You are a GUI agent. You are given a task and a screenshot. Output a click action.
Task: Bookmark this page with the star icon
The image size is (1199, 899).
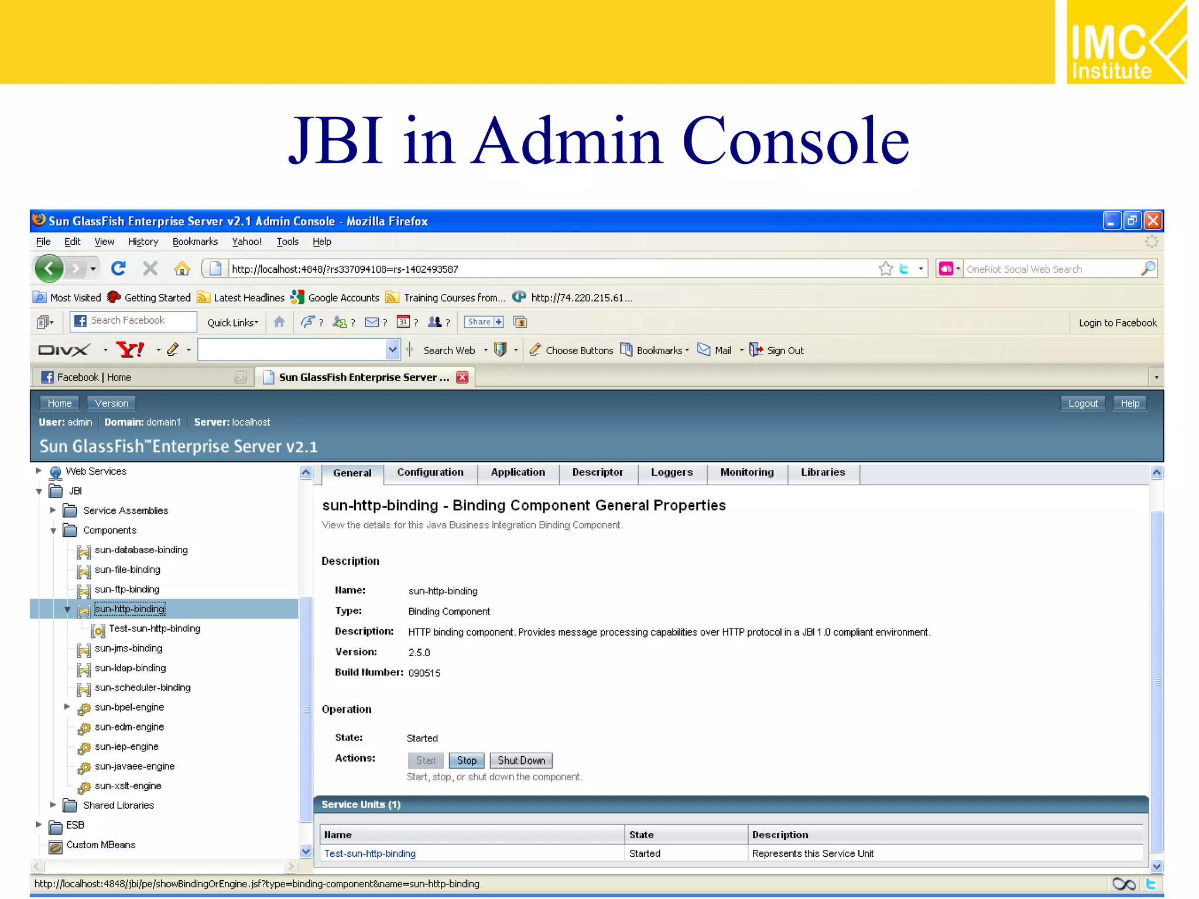886,269
